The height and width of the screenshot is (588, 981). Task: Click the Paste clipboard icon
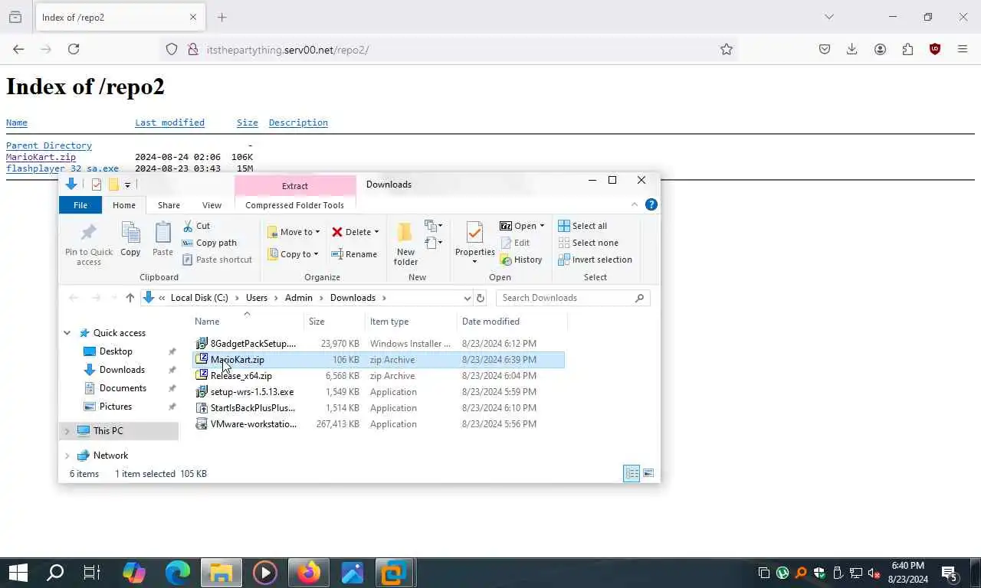pyautogui.click(x=162, y=234)
